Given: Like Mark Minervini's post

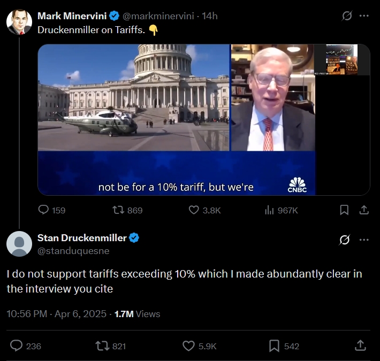Looking at the screenshot, I should [195, 210].
